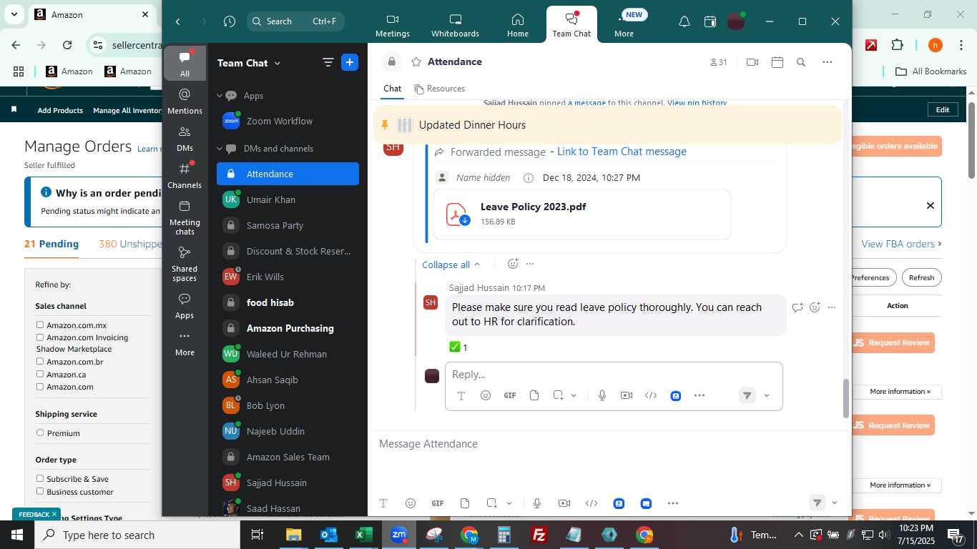
Task: Select the Premium shipping service radio button
Action: [x=40, y=432]
